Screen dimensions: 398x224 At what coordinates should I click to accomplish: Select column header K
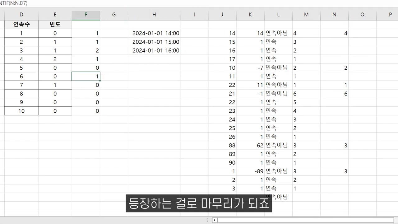(x=250, y=14)
